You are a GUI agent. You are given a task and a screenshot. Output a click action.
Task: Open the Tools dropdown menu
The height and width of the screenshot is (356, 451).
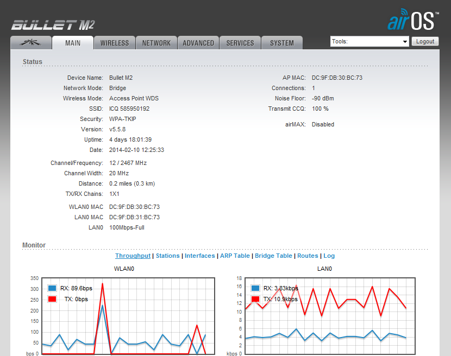(369, 41)
